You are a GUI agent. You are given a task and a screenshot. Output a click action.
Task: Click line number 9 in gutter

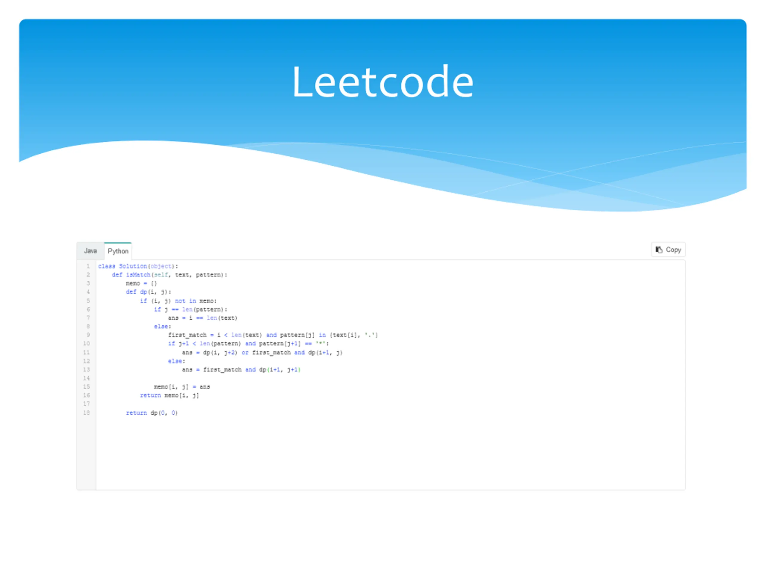88,335
